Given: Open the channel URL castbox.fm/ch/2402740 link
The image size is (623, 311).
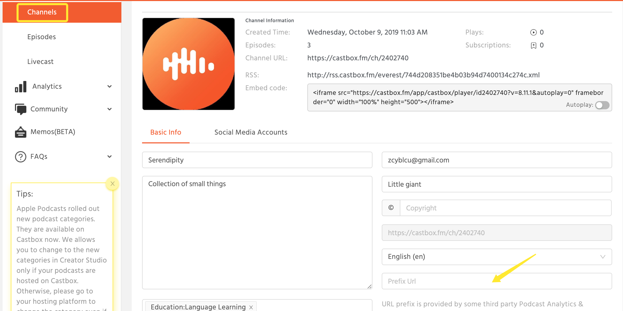Looking at the screenshot, I should 358,58.
